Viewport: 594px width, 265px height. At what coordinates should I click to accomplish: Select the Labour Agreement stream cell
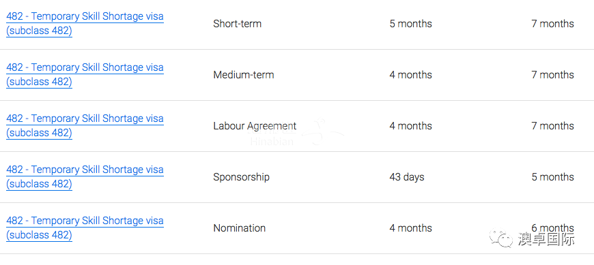click(255, 126)
